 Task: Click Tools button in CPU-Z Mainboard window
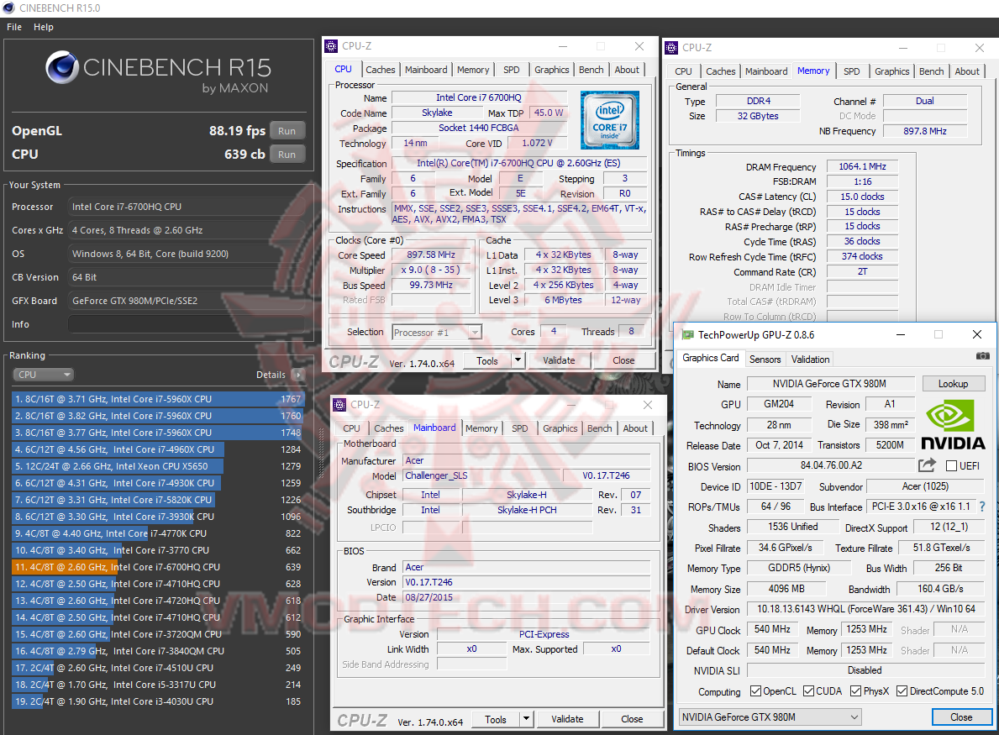point(496,719)
